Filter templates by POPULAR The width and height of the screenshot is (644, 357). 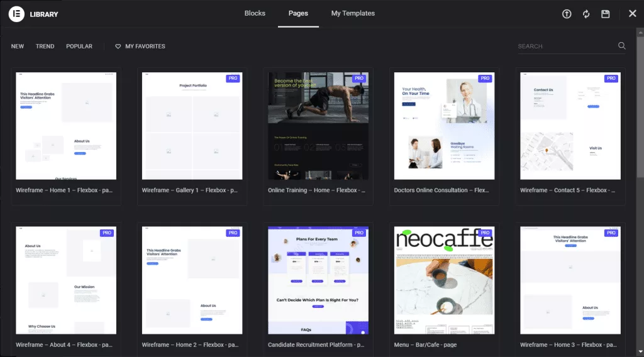tap(79, 47)
